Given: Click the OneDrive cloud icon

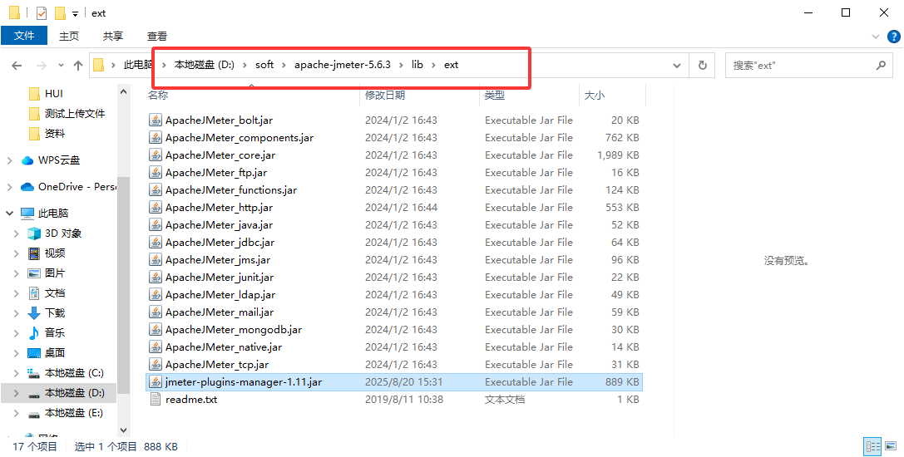Looking at the screenshot, I should tap(27, 187).
